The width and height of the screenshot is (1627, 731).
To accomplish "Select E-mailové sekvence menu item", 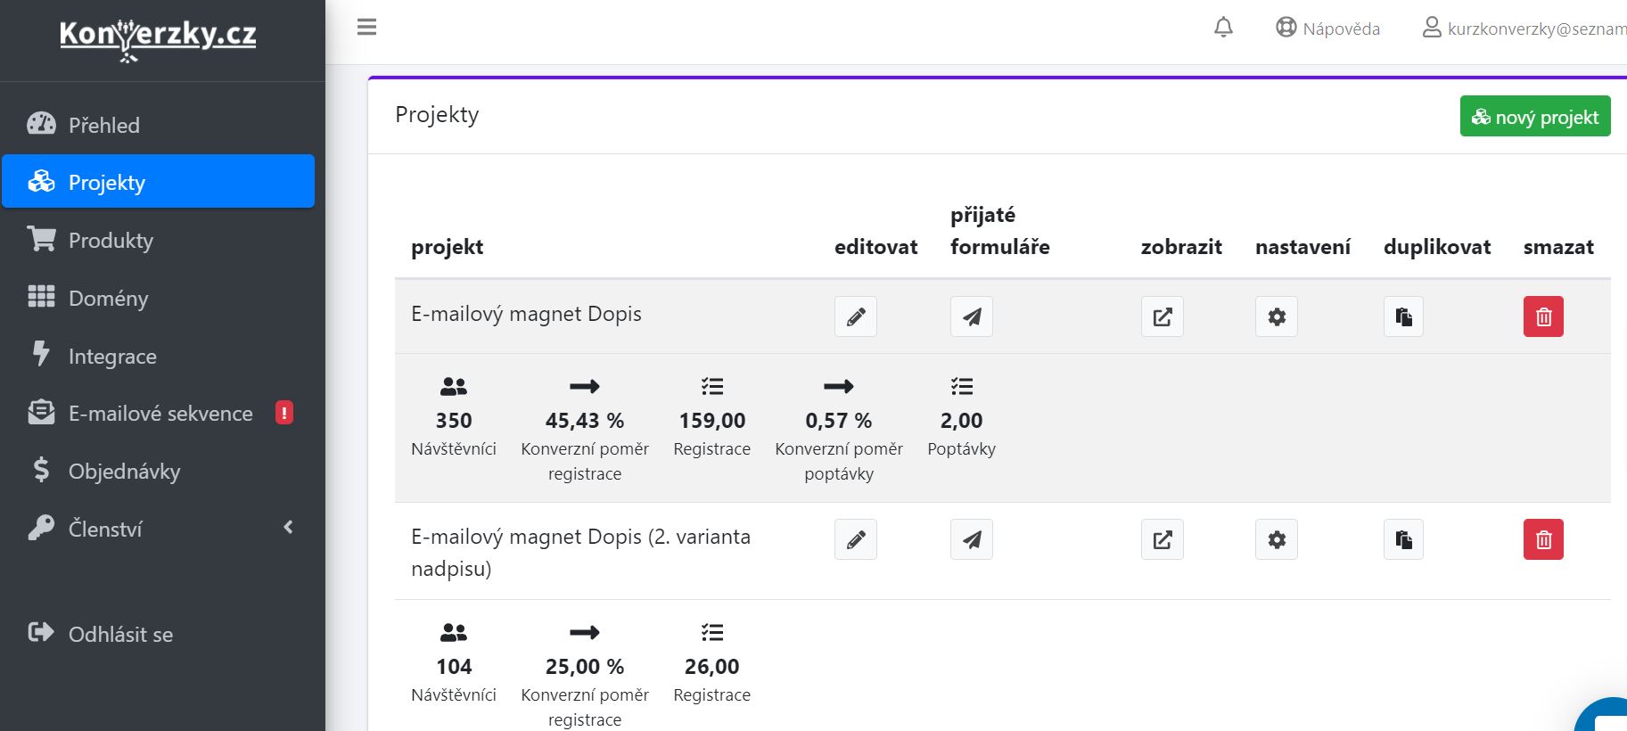I will point(159,413).
